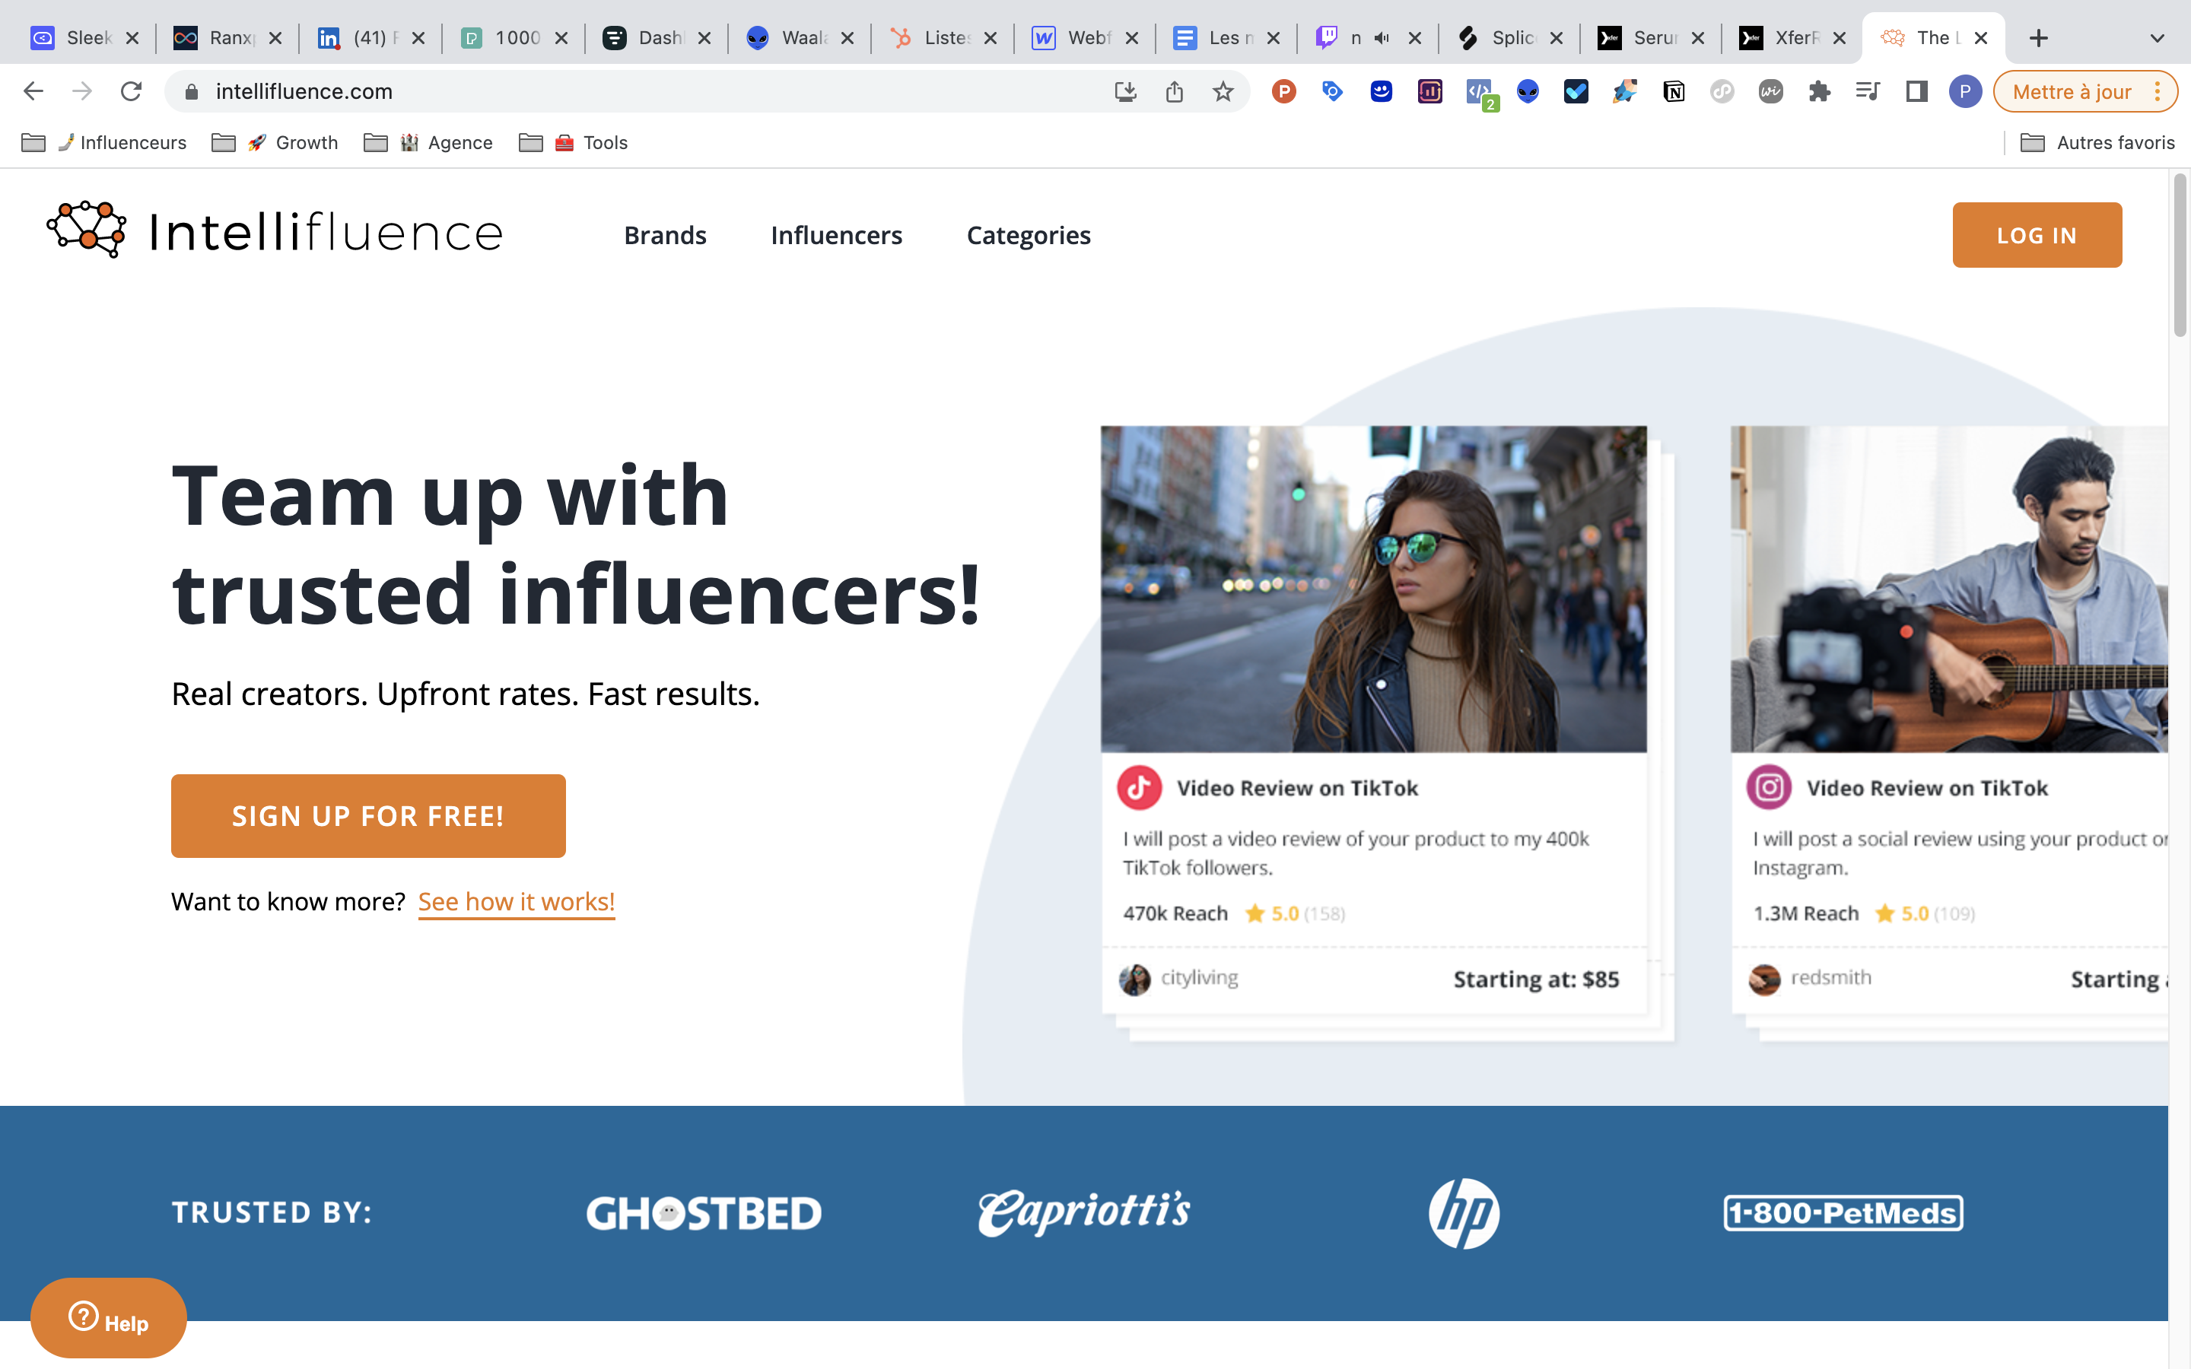The width and height of the screenshot is (2191, 1369).
Task: Open the woman in sunglasses thumbnail
Action: (x=1373, y=589)
